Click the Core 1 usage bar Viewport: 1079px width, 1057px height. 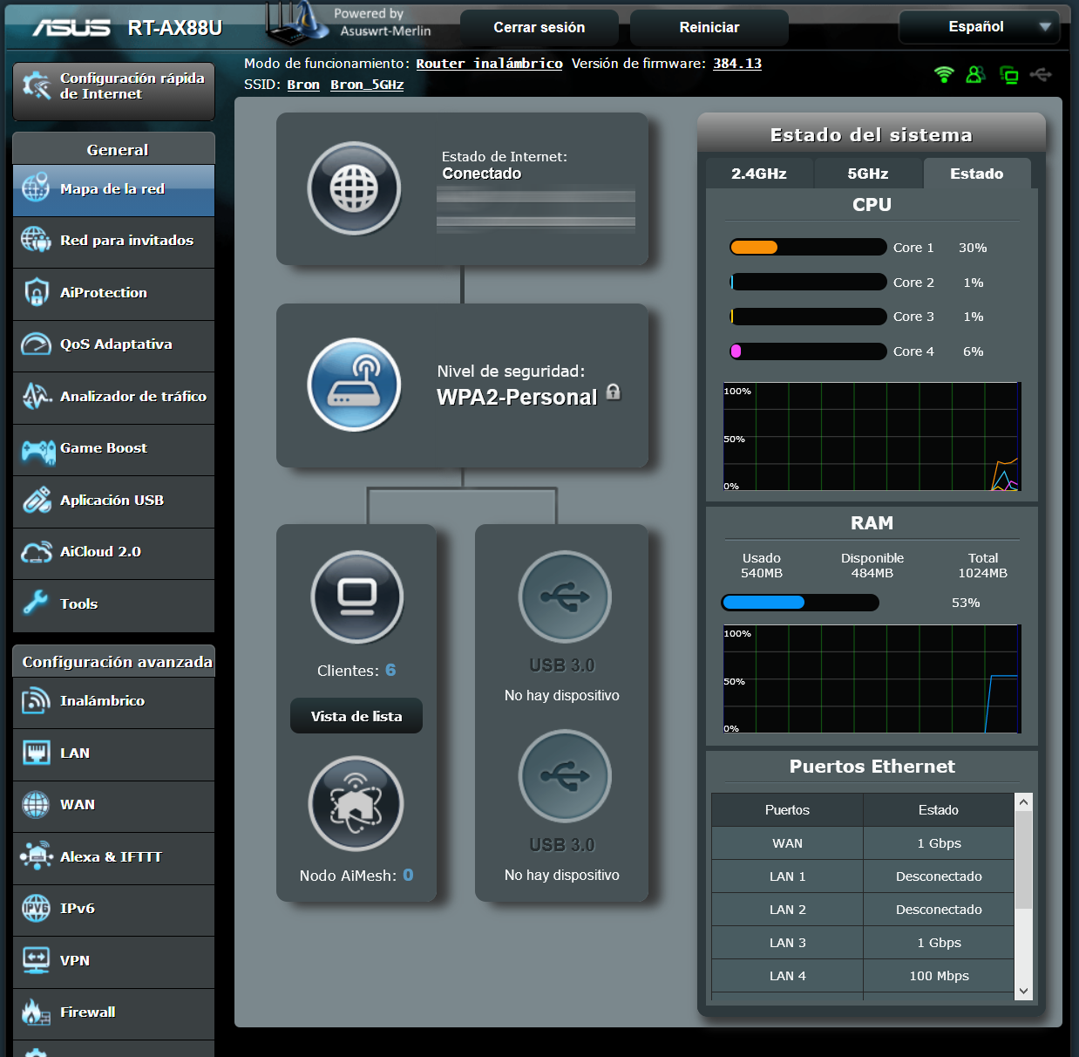tap(808, 247)
